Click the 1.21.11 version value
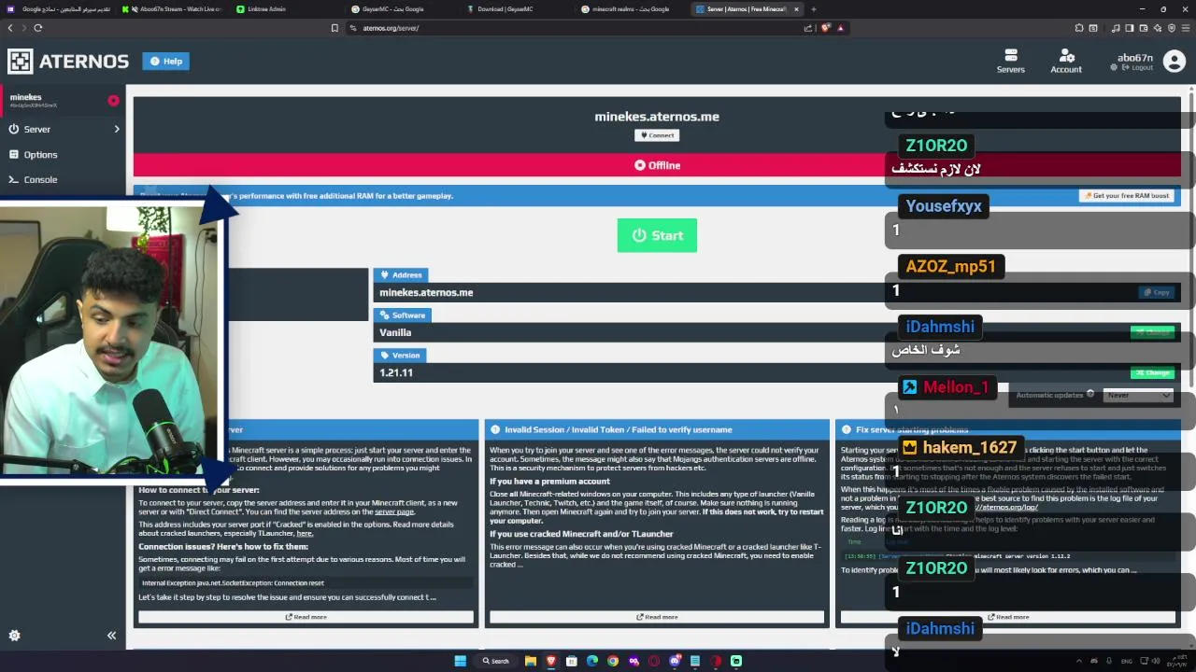This screenshot has height=672, width=1196. (x=396, y=372)
